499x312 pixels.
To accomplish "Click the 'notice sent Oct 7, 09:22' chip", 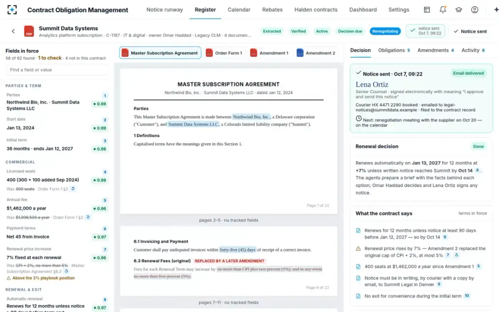I will (x=425, y=31).
